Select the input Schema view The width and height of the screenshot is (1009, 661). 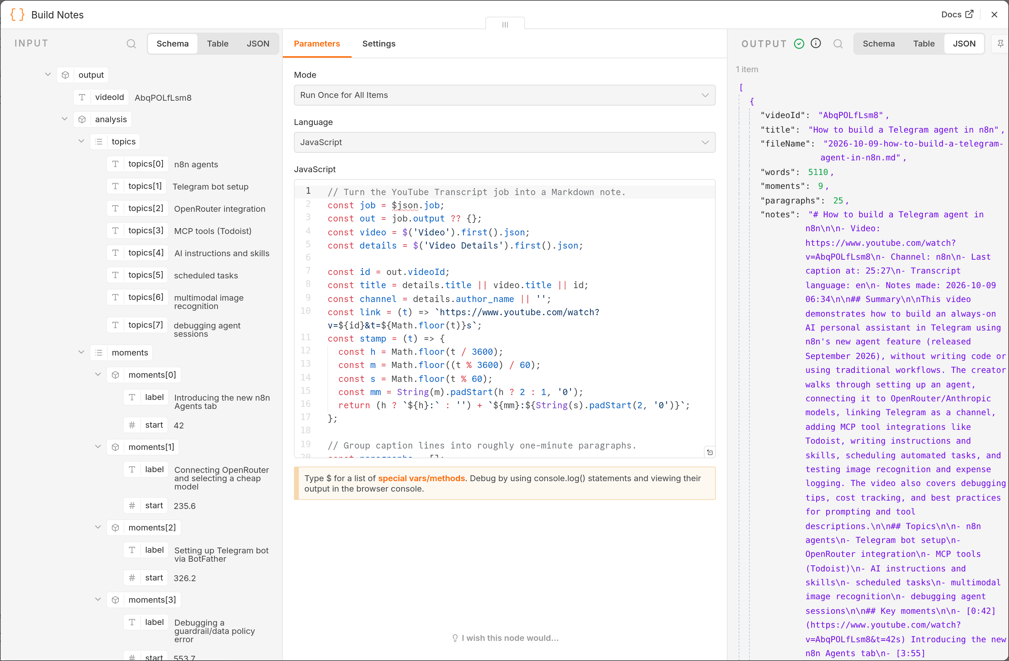tap(173, 44)
